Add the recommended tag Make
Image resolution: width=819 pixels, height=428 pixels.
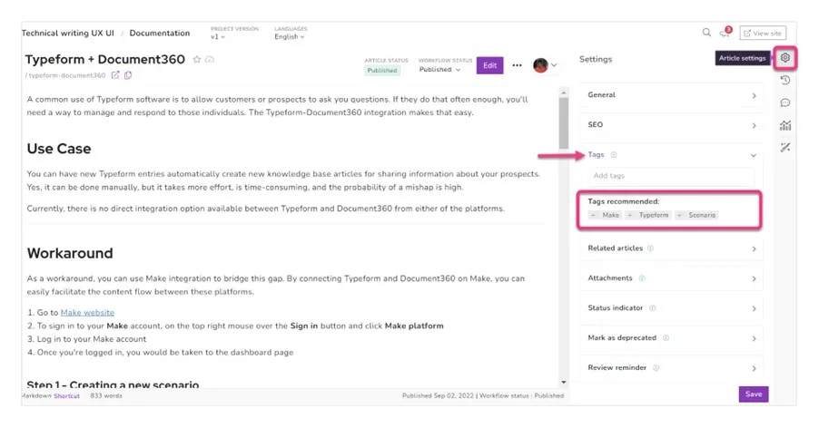pyautogui.click(x=605, y=215)
